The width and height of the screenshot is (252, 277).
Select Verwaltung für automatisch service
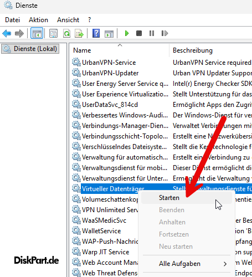pyautogui.click(x=125, y=157)
